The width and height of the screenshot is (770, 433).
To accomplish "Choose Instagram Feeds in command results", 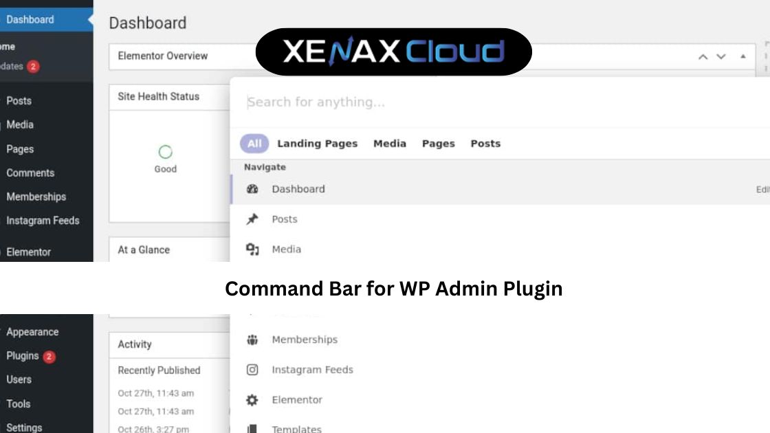I will click(x=500, y=370).
